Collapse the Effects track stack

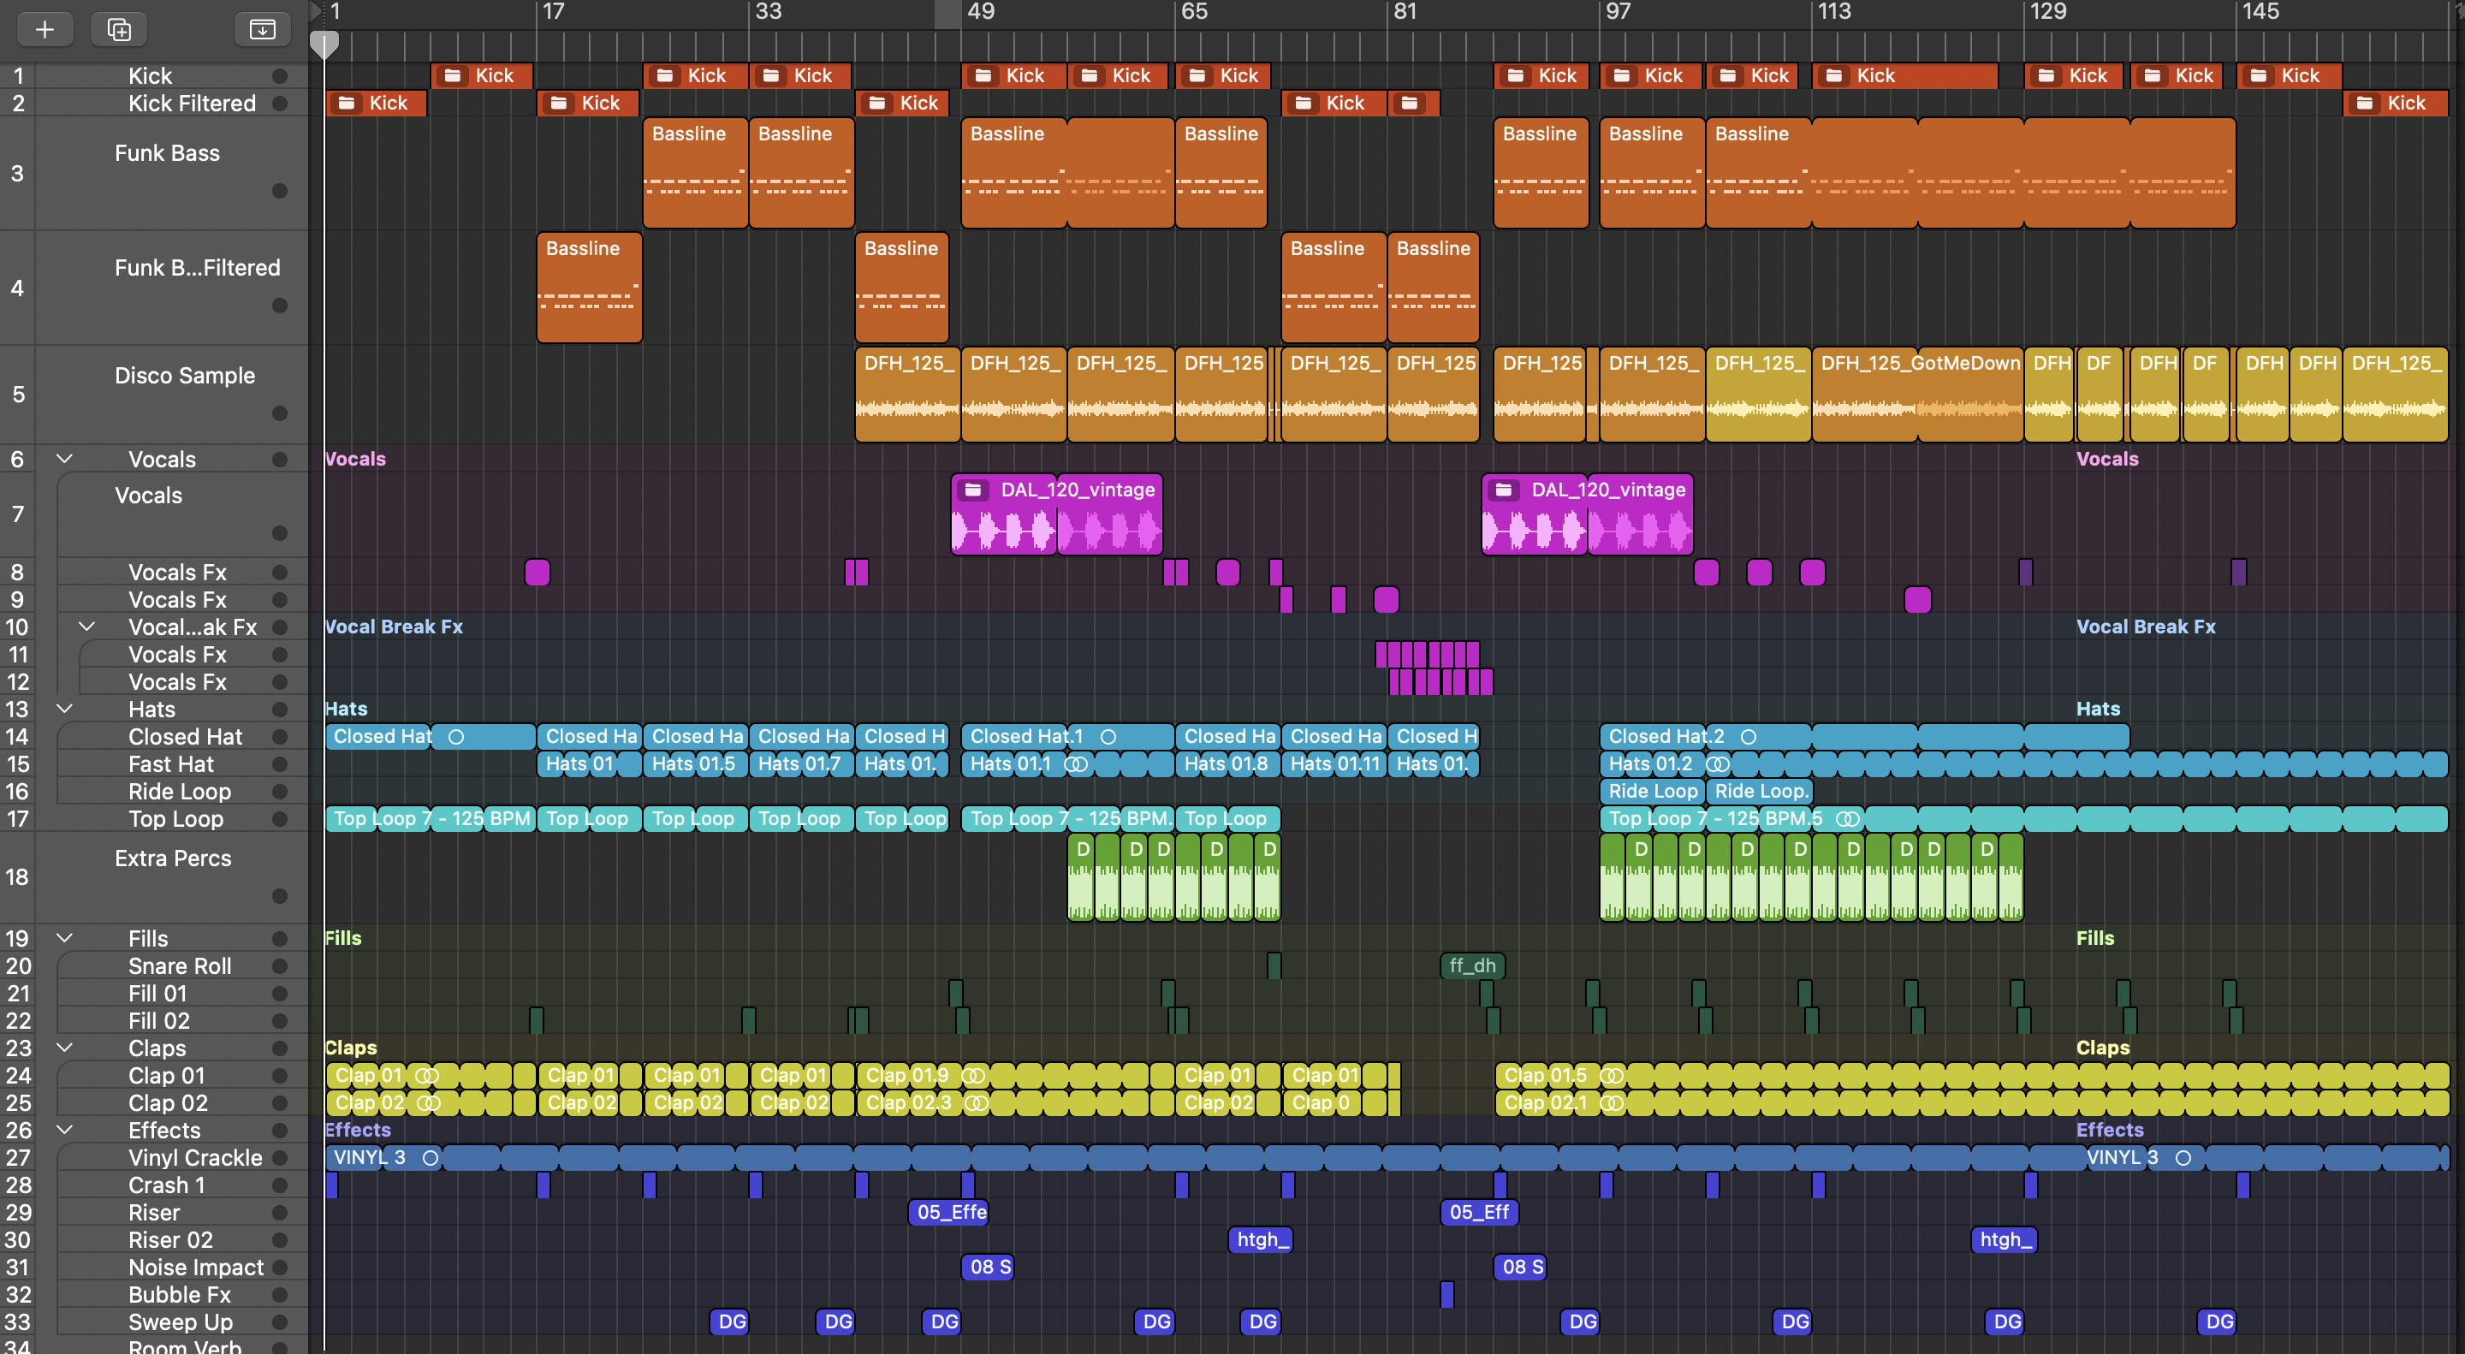pos(65,1130)
